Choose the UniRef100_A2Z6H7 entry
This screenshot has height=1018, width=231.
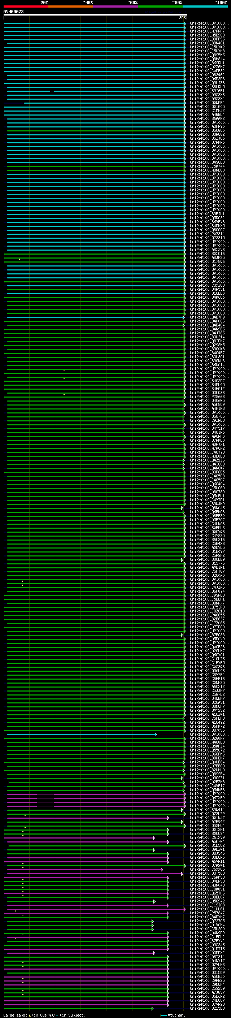coord(207,67)
